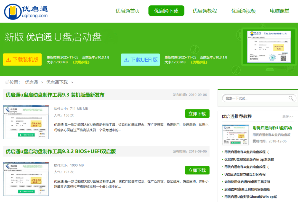Open 优启通U盘安装原版Win xp系统教 link
The height and width of the screenshot is (202, 298).
click(x=249, y=159)
